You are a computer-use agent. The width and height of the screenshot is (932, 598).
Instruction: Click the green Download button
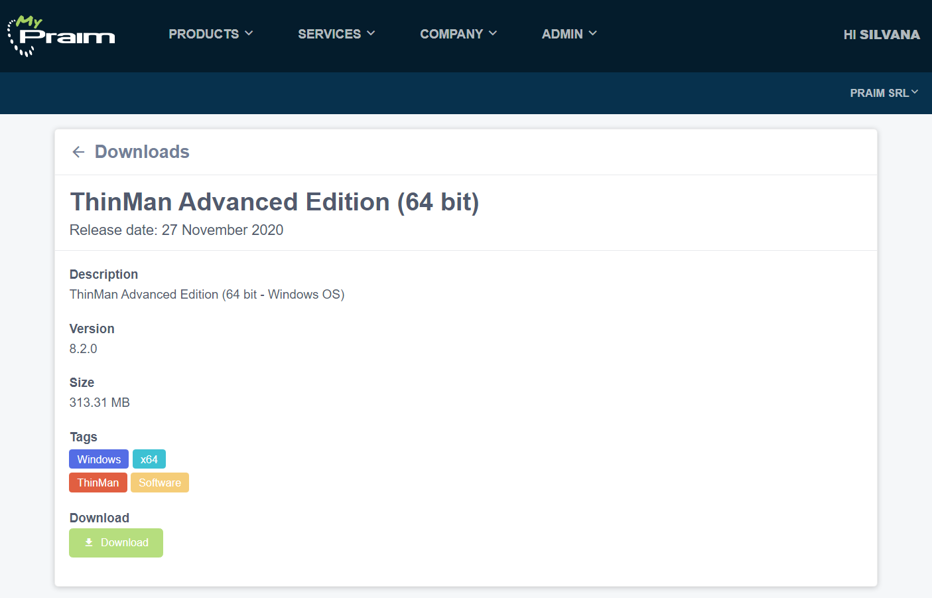116,543
